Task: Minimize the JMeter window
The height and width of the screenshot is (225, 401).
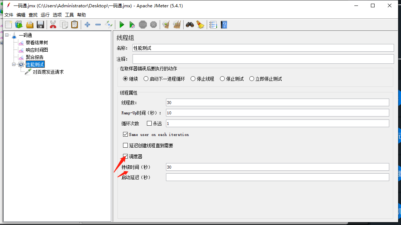Action: click(x=356, y=5)
